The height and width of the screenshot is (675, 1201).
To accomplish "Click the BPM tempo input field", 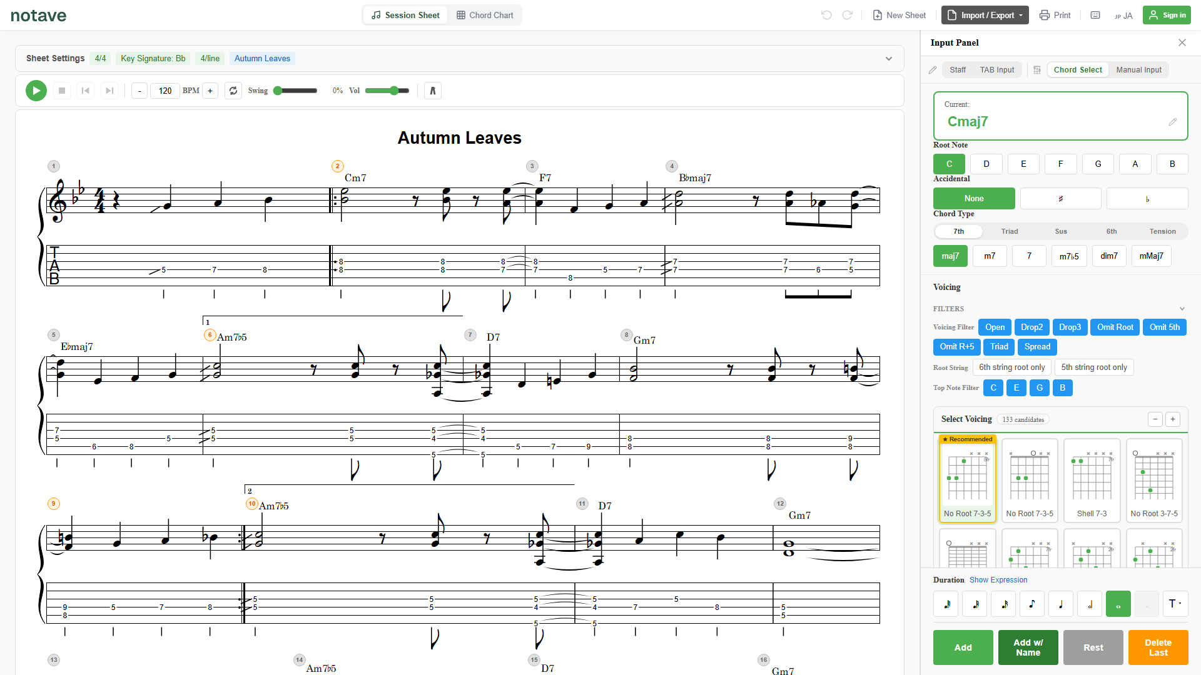I will [165, 91].
